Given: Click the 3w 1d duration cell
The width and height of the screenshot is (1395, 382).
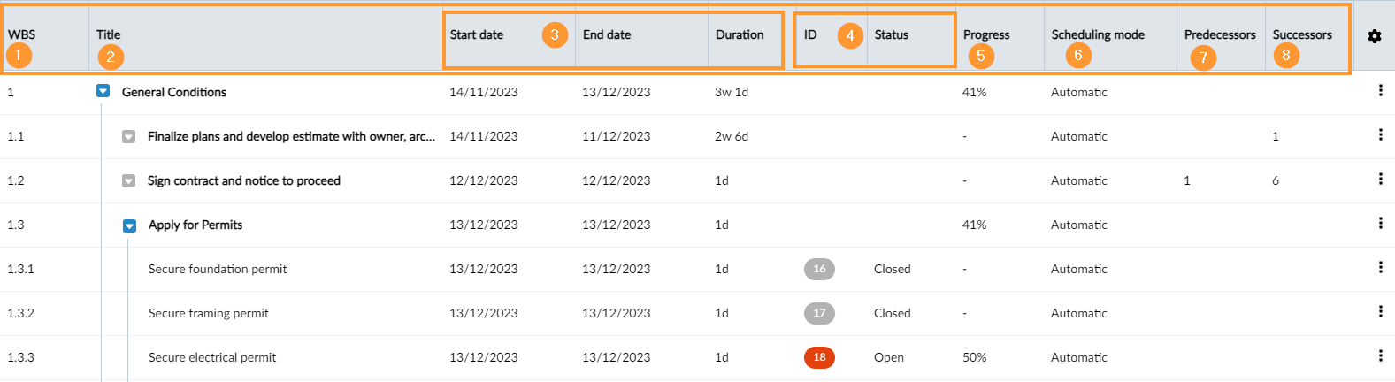Looking at the screenshot, I should tap(732, 92).
